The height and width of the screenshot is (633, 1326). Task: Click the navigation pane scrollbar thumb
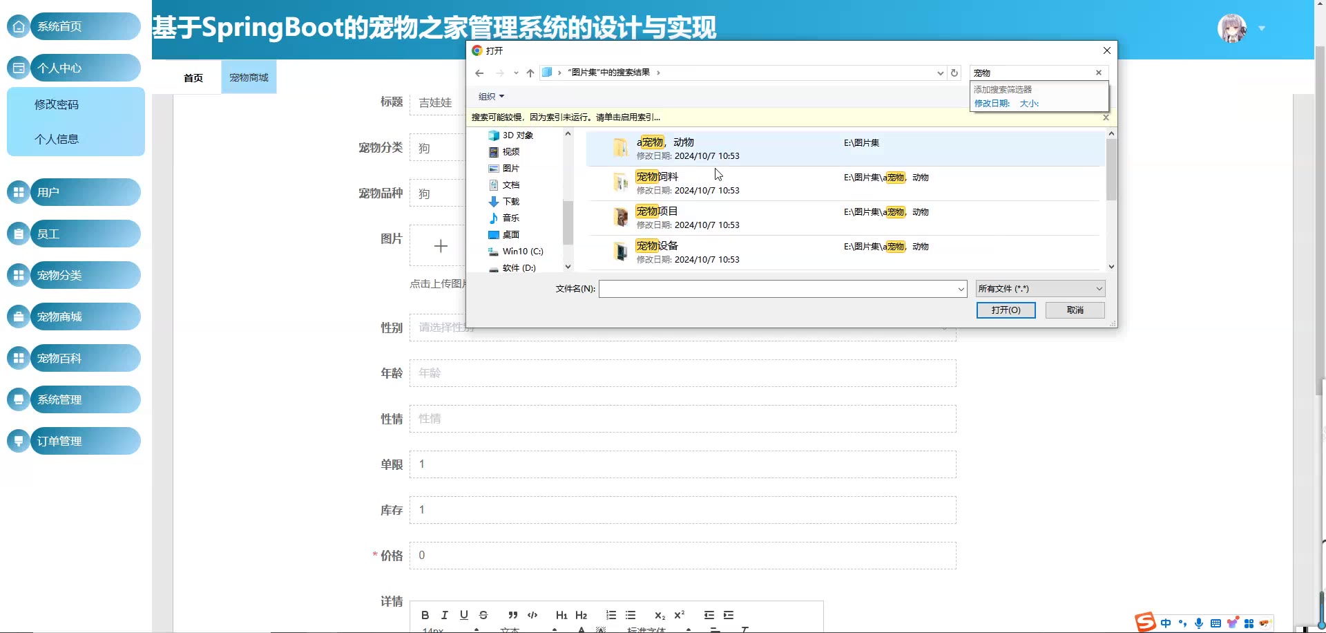tap(568, 223)
